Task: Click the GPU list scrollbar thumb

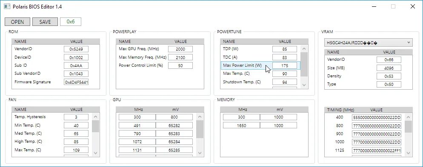Action: pos(200,129)
